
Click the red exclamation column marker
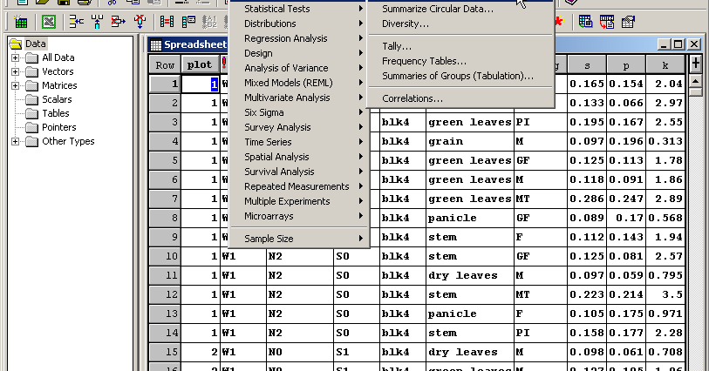point(224,64)
